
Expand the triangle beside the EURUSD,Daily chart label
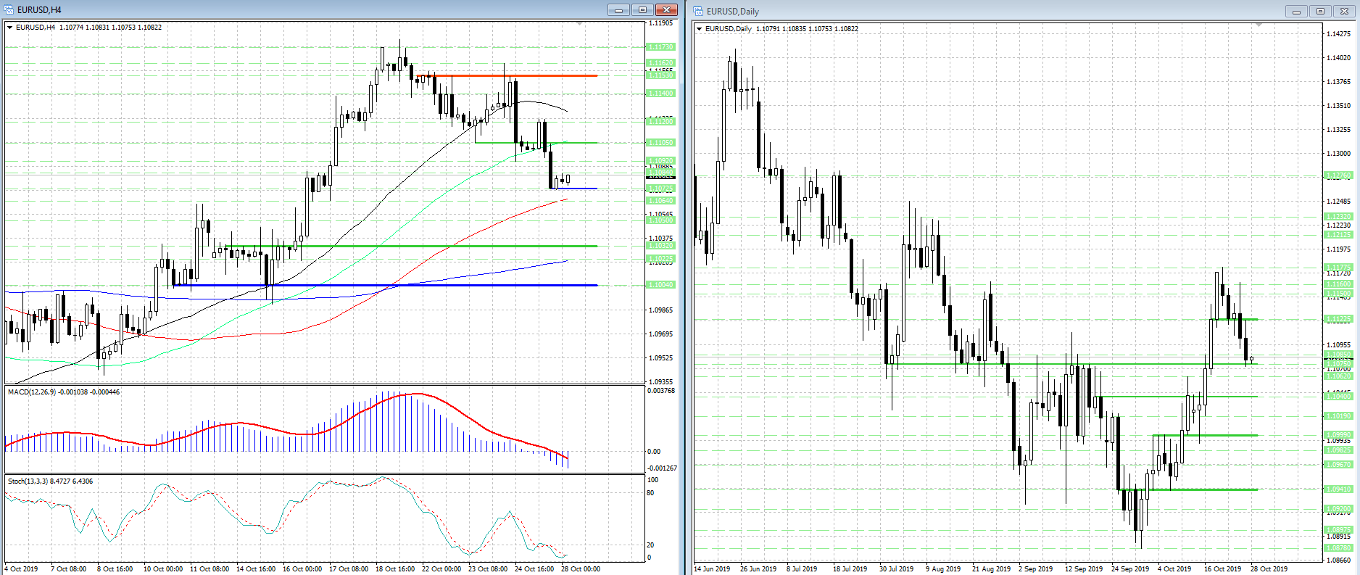[x=700, y=29]
